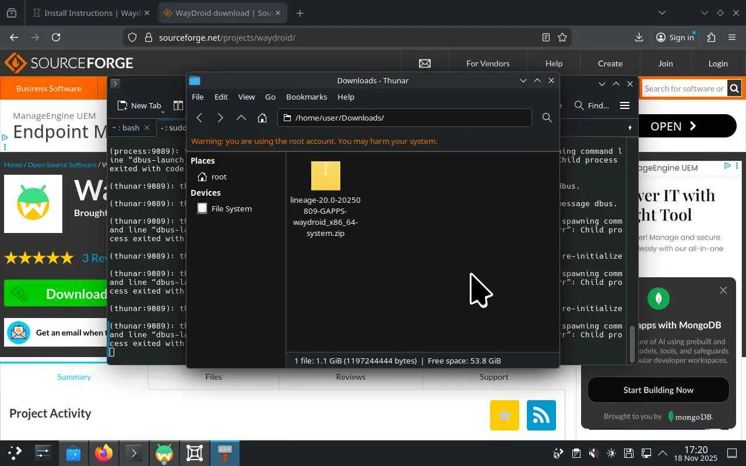Switch to the '~ : bash' terminal tab
This screenshot has width=746, height=466.
click(126, 128)
